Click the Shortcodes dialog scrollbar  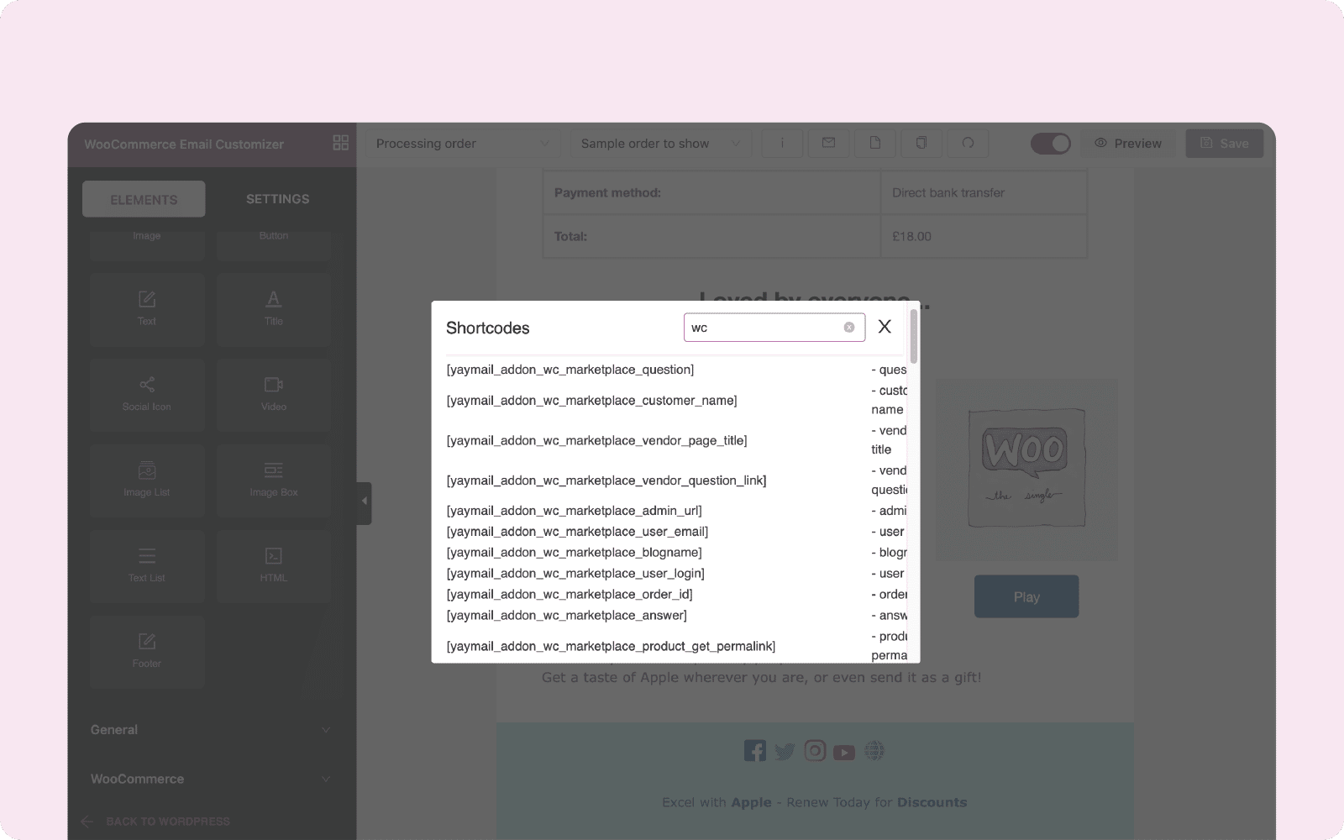(913, 338)
